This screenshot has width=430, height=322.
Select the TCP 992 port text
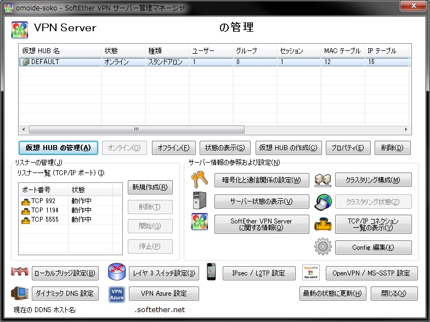(43, 201)
